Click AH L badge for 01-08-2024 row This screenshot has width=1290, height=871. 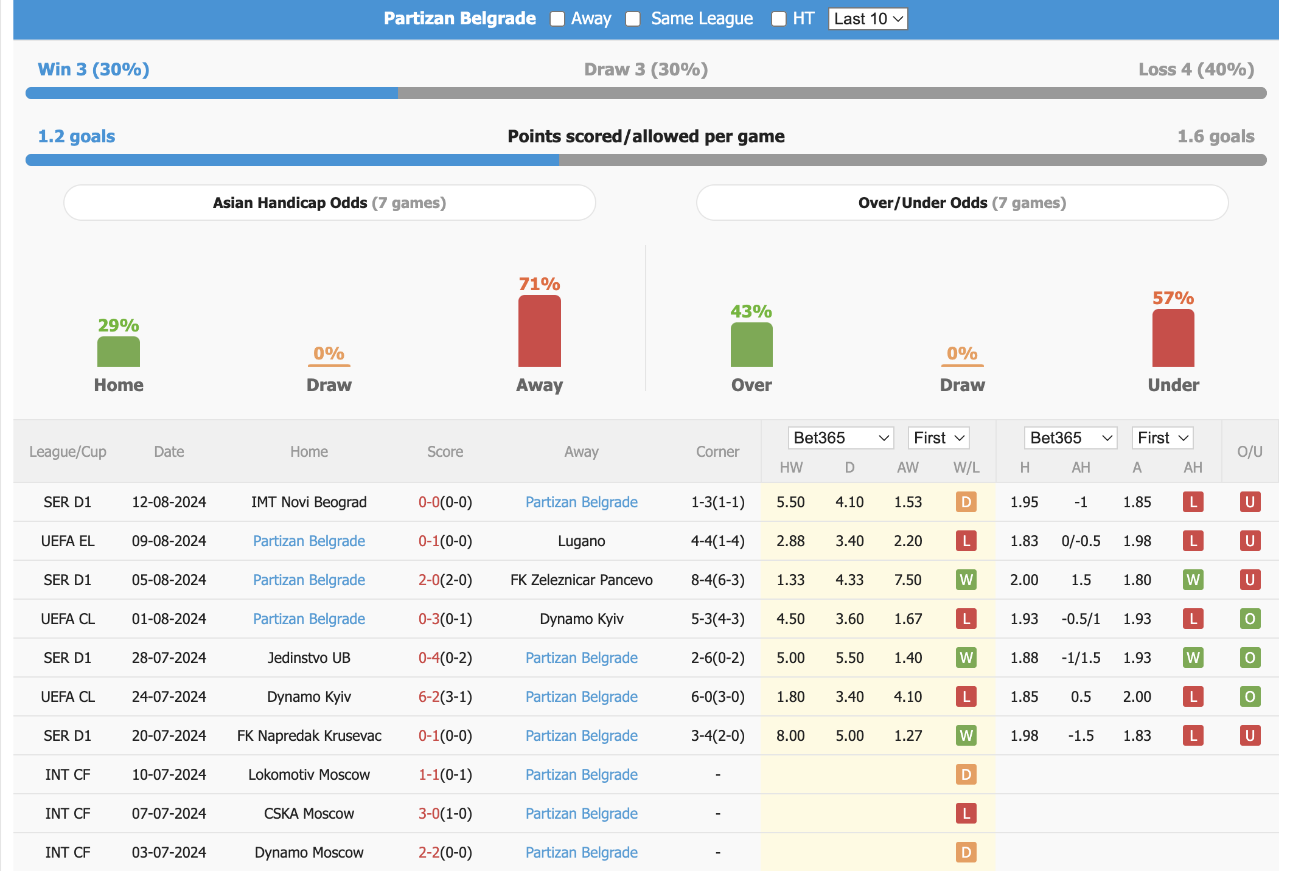(x=1193, y=619)
